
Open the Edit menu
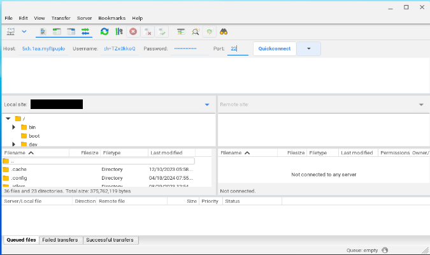[23, 18]
